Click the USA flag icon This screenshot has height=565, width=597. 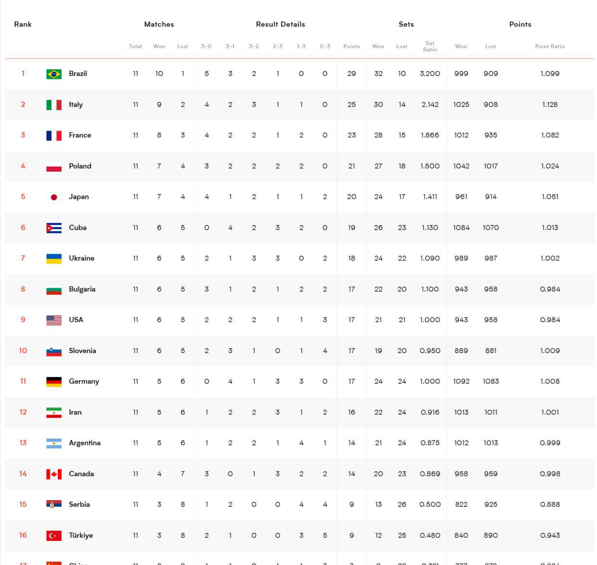54,320
